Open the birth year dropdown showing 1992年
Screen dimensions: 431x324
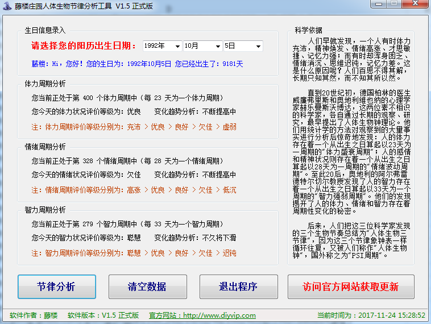click(162, 46)
